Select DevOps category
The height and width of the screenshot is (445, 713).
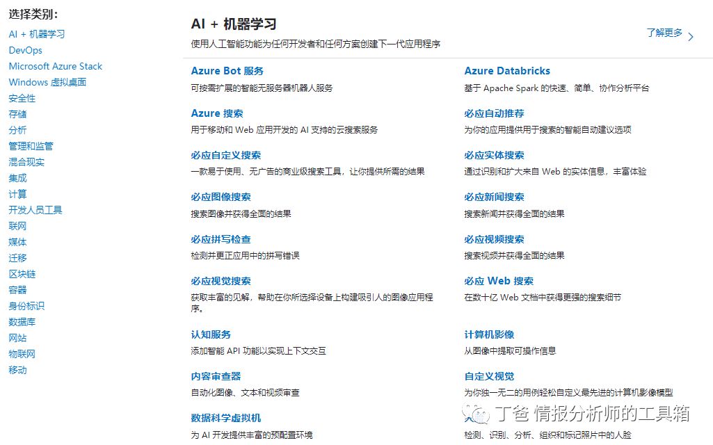(26, 51)
